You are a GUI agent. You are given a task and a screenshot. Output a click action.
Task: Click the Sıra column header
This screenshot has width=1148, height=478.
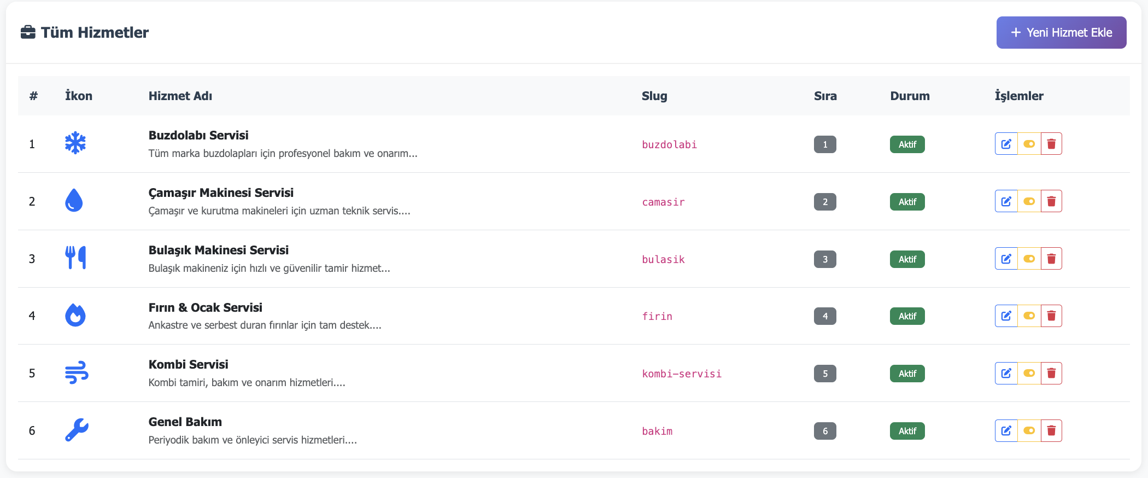pos(825,96)
